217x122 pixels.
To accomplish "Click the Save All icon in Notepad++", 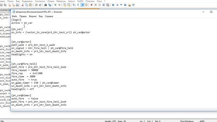I will click(x=5, y=5).
